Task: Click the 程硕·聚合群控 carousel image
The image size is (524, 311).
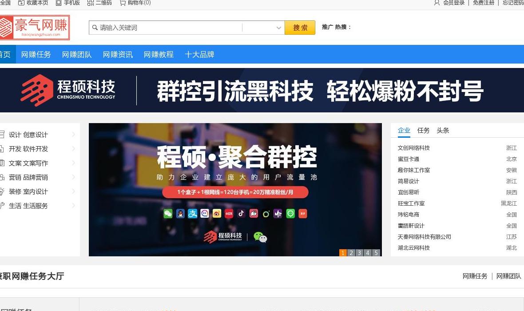Action: click(x=235, y=190)
